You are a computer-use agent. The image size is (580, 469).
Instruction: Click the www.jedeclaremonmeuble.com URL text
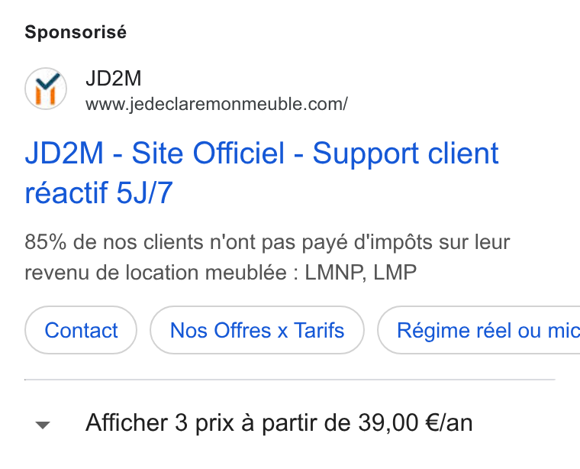coord(217,104)
